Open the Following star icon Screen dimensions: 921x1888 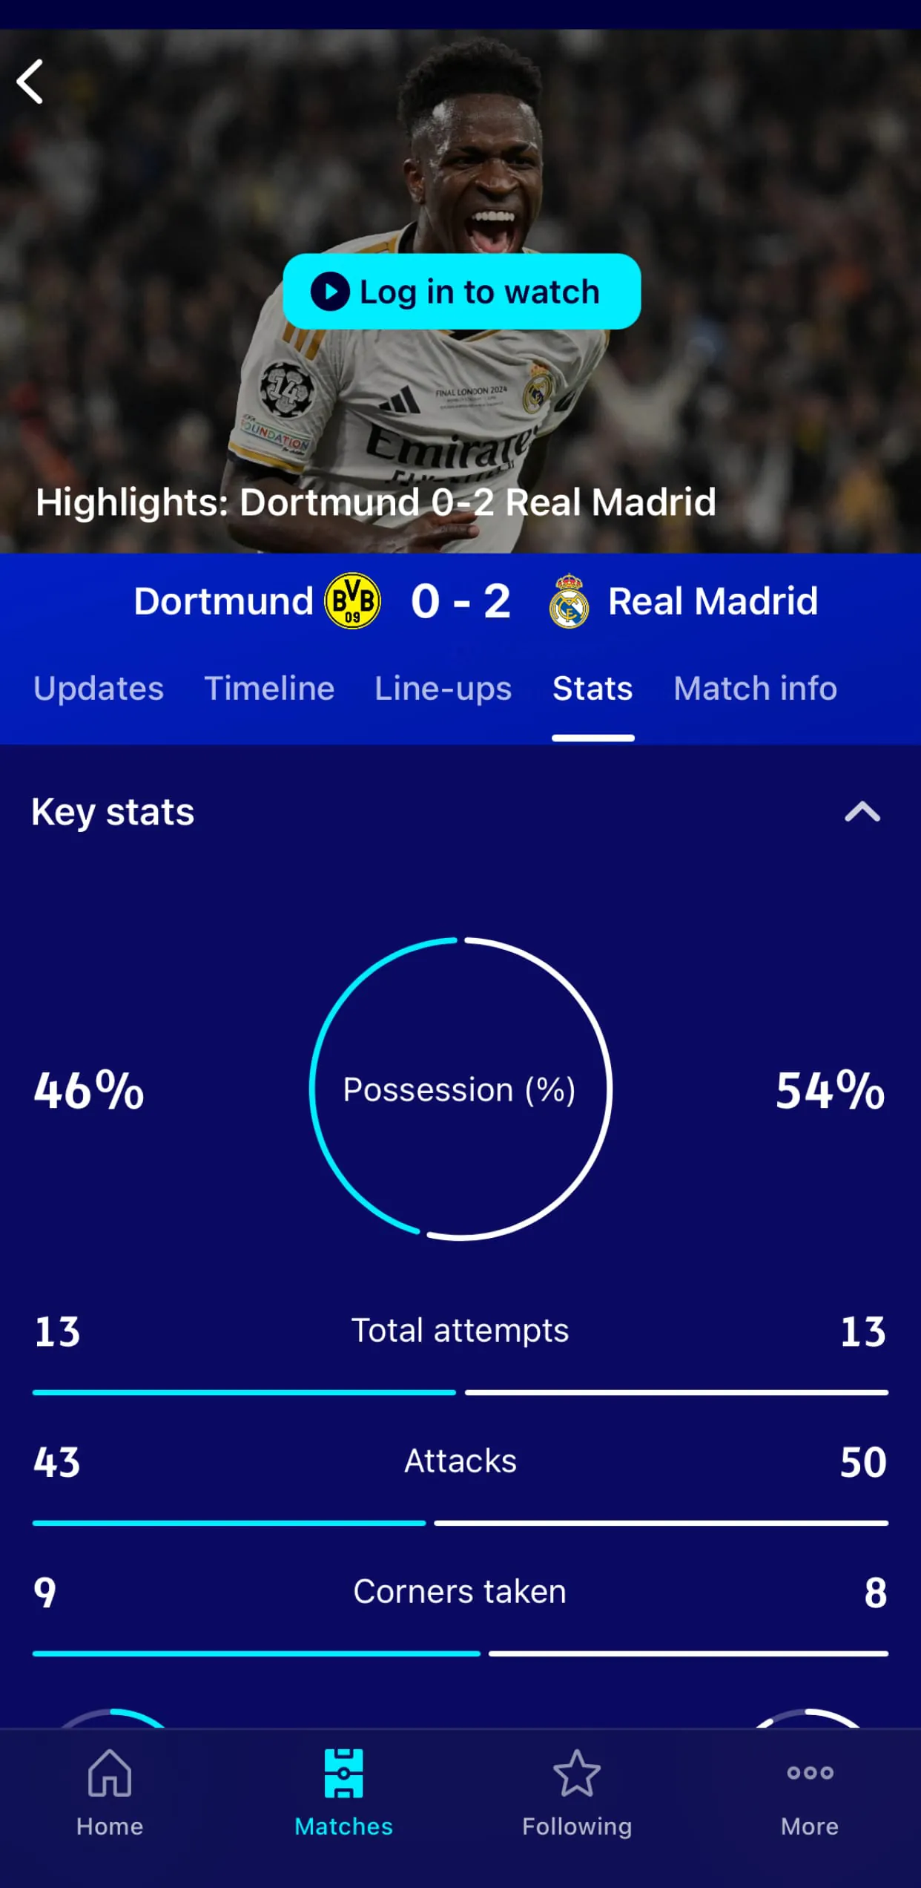point(577,1774)
